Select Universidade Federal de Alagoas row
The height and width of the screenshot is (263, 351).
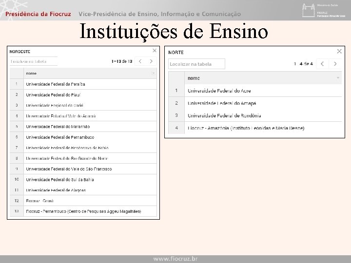83,190
